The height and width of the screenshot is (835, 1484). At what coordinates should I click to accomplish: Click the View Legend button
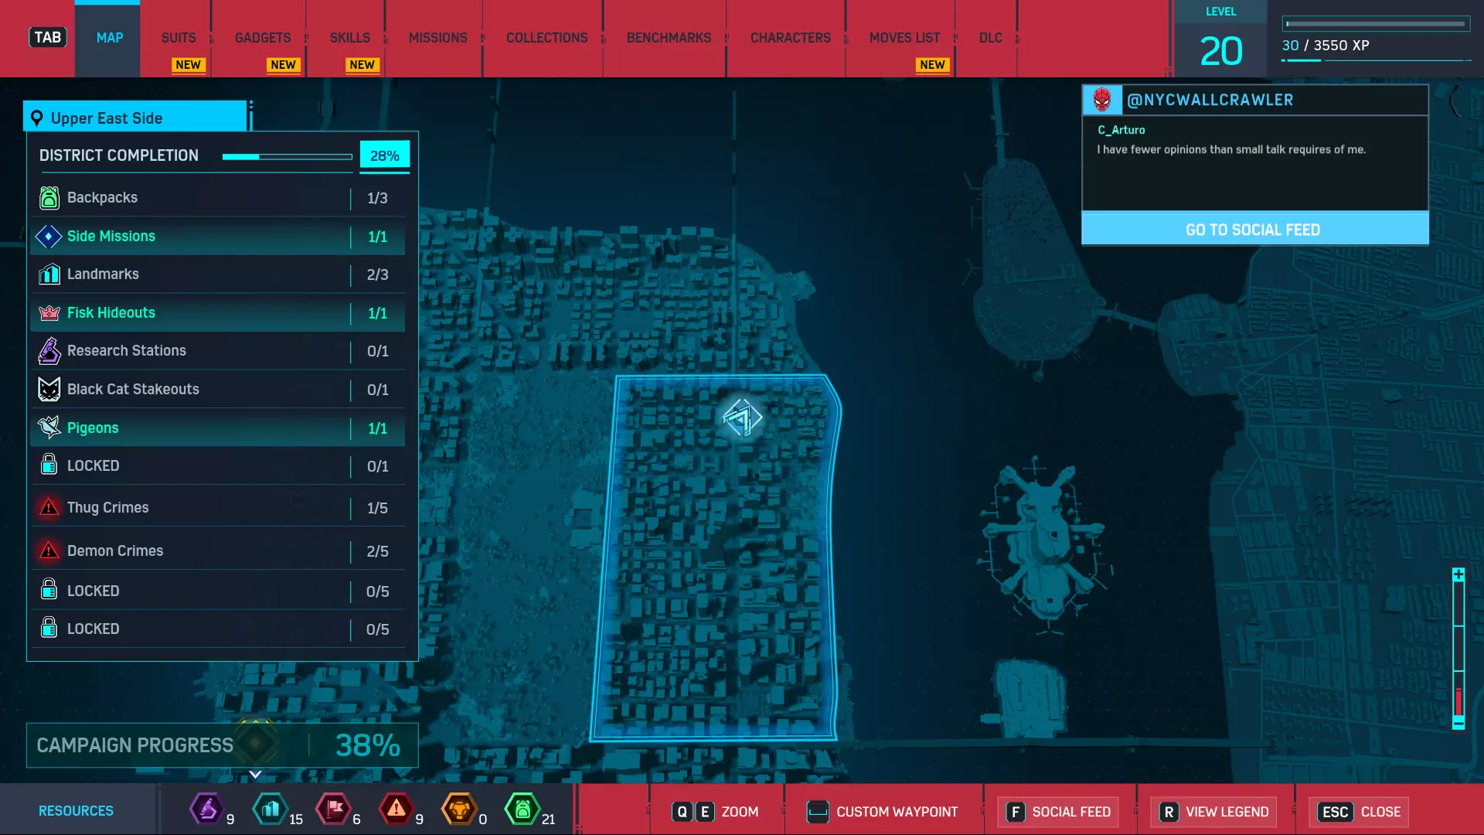coord(1214,812)
